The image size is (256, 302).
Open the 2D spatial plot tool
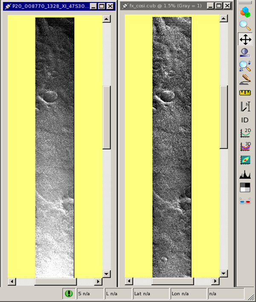pos(245,133)
